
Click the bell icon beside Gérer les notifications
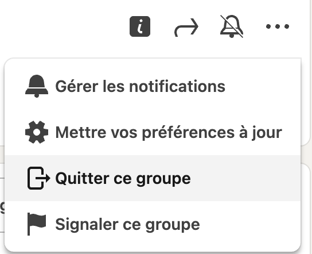click(37, 86)
